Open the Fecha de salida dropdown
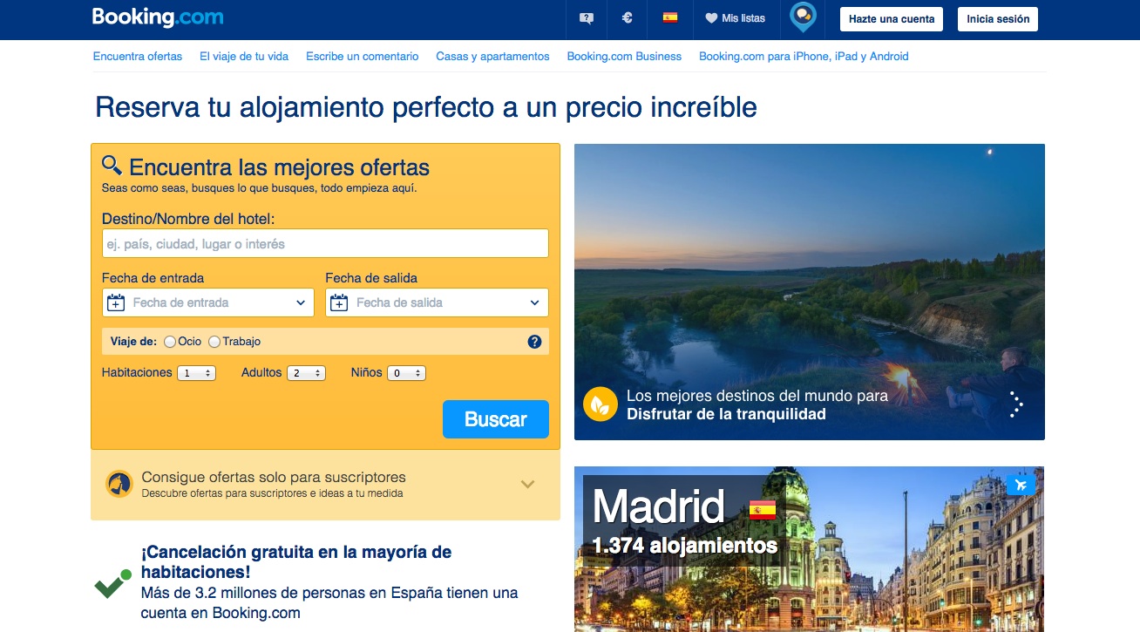 click(x=437, y=302)
